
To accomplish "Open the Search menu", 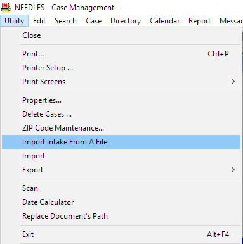I will click(x=65, y=21).
